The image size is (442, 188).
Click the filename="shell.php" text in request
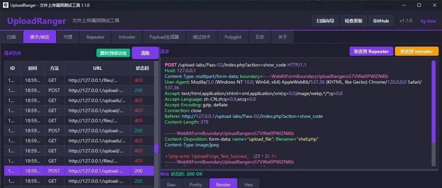click(297, 139)
